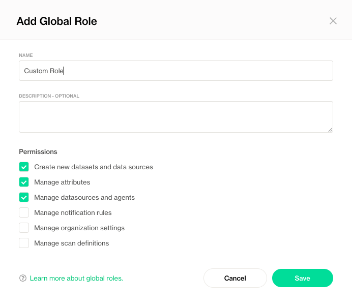The width and height of the screenshot is (352, 307).
Task: Grab the description box resize handle
Action: point(330,130)
